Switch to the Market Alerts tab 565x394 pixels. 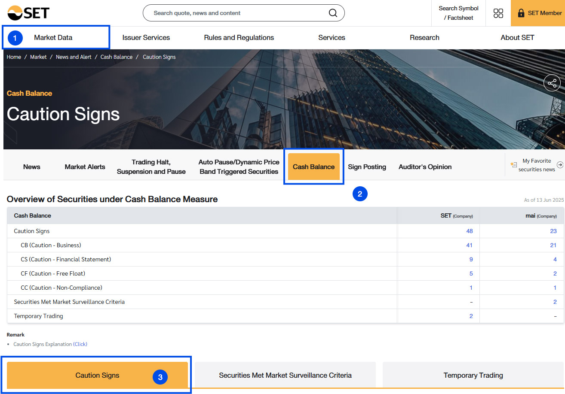[x=85, y=167]
